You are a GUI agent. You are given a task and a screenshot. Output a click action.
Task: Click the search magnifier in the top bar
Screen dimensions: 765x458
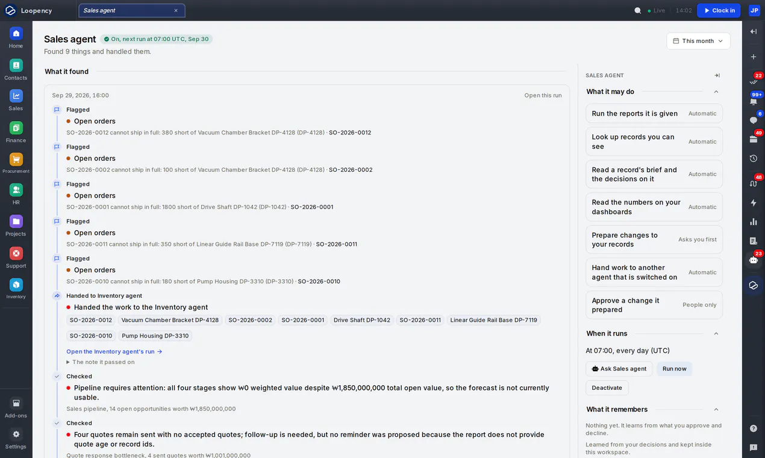point(638,10)
